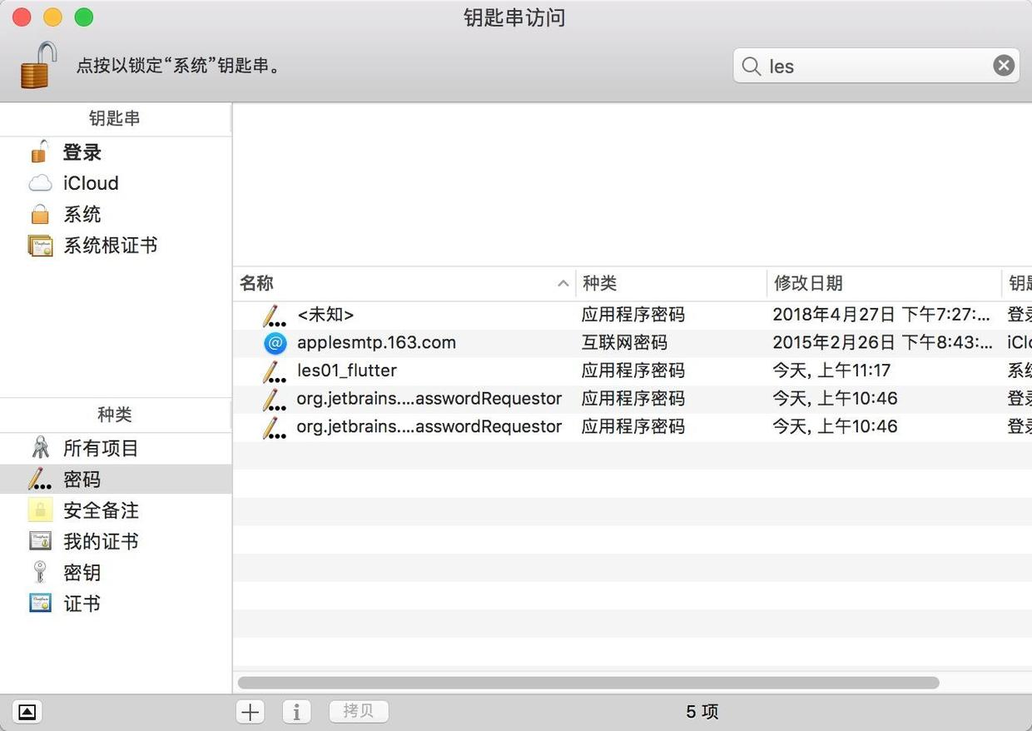The image size is (1032, 731).
Task: Add a new keychain item with plus button
Action: 250,711
